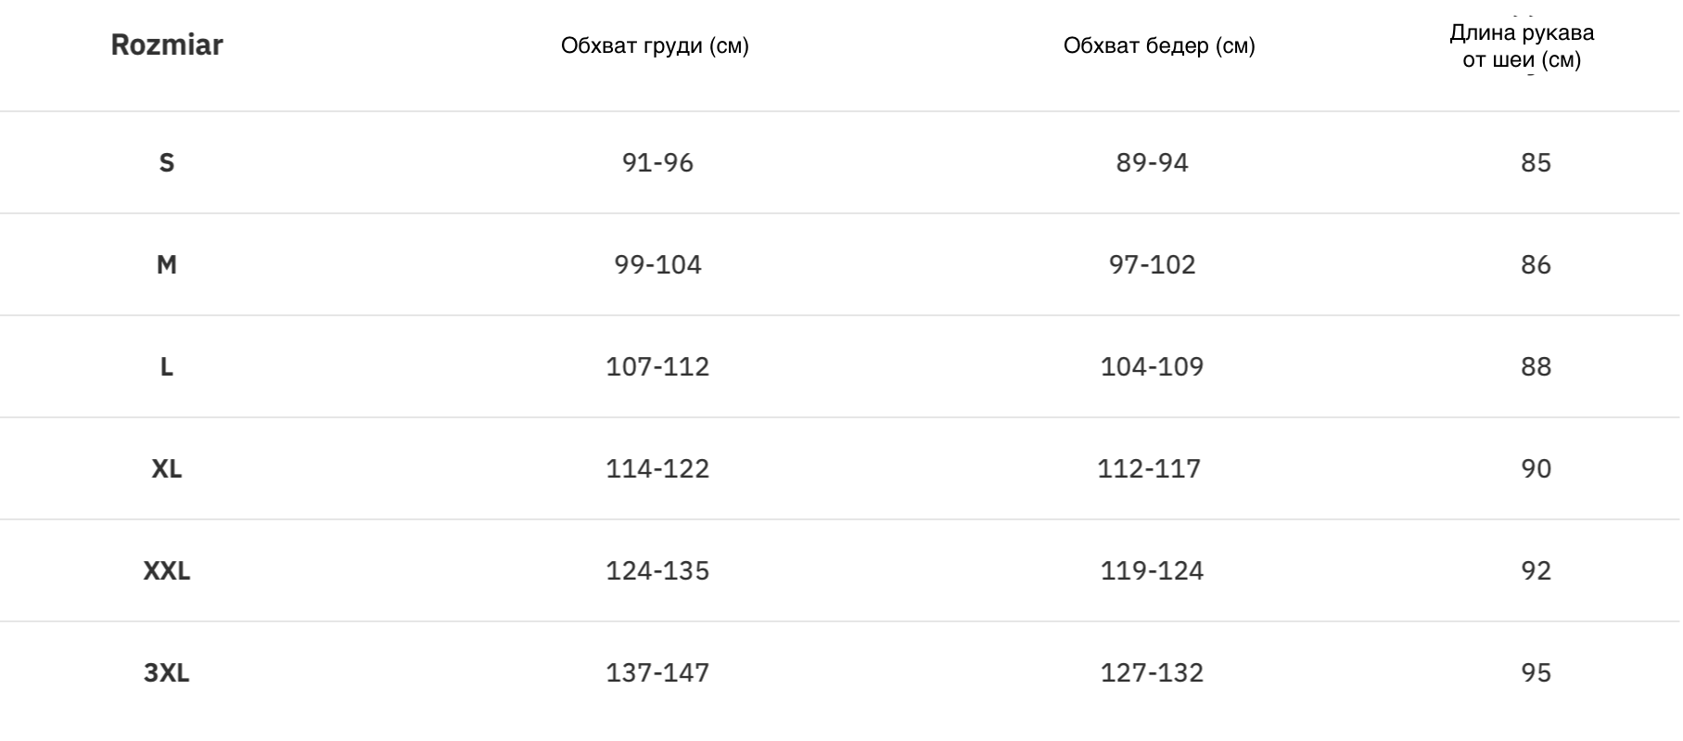Screen dimensions: 1683x741
Task: Click hip value 89-94
Action: [1152, 163]
